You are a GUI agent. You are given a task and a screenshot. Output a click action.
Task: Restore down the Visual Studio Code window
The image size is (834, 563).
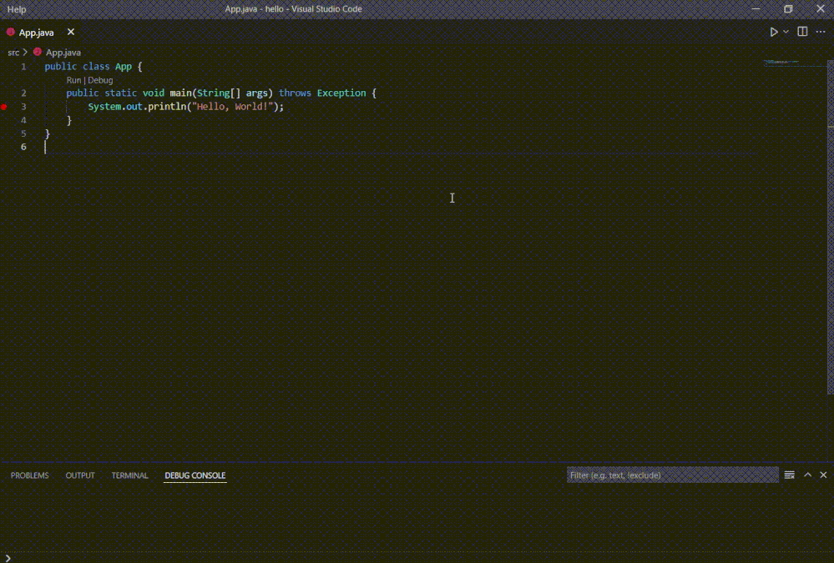coord(788,9)
